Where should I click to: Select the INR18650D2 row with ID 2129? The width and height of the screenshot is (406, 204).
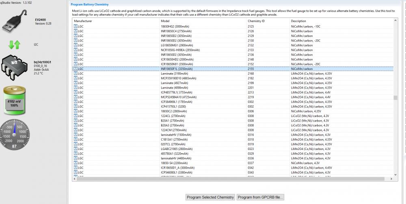click(233, 36)
